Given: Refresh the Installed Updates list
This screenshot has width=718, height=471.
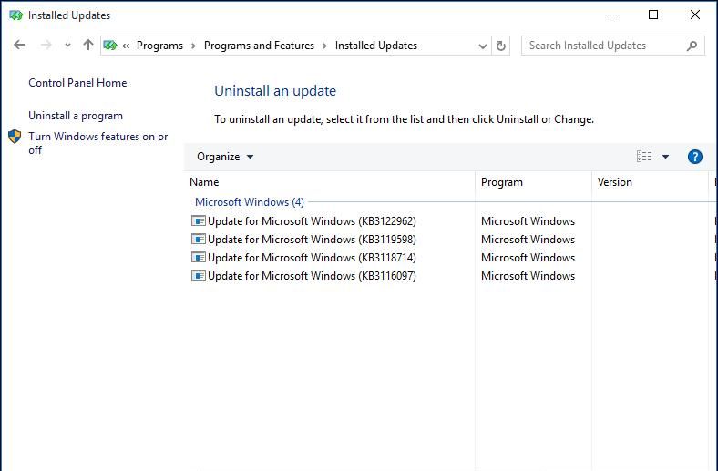Looking at the screenshot, I should [501, 46].
